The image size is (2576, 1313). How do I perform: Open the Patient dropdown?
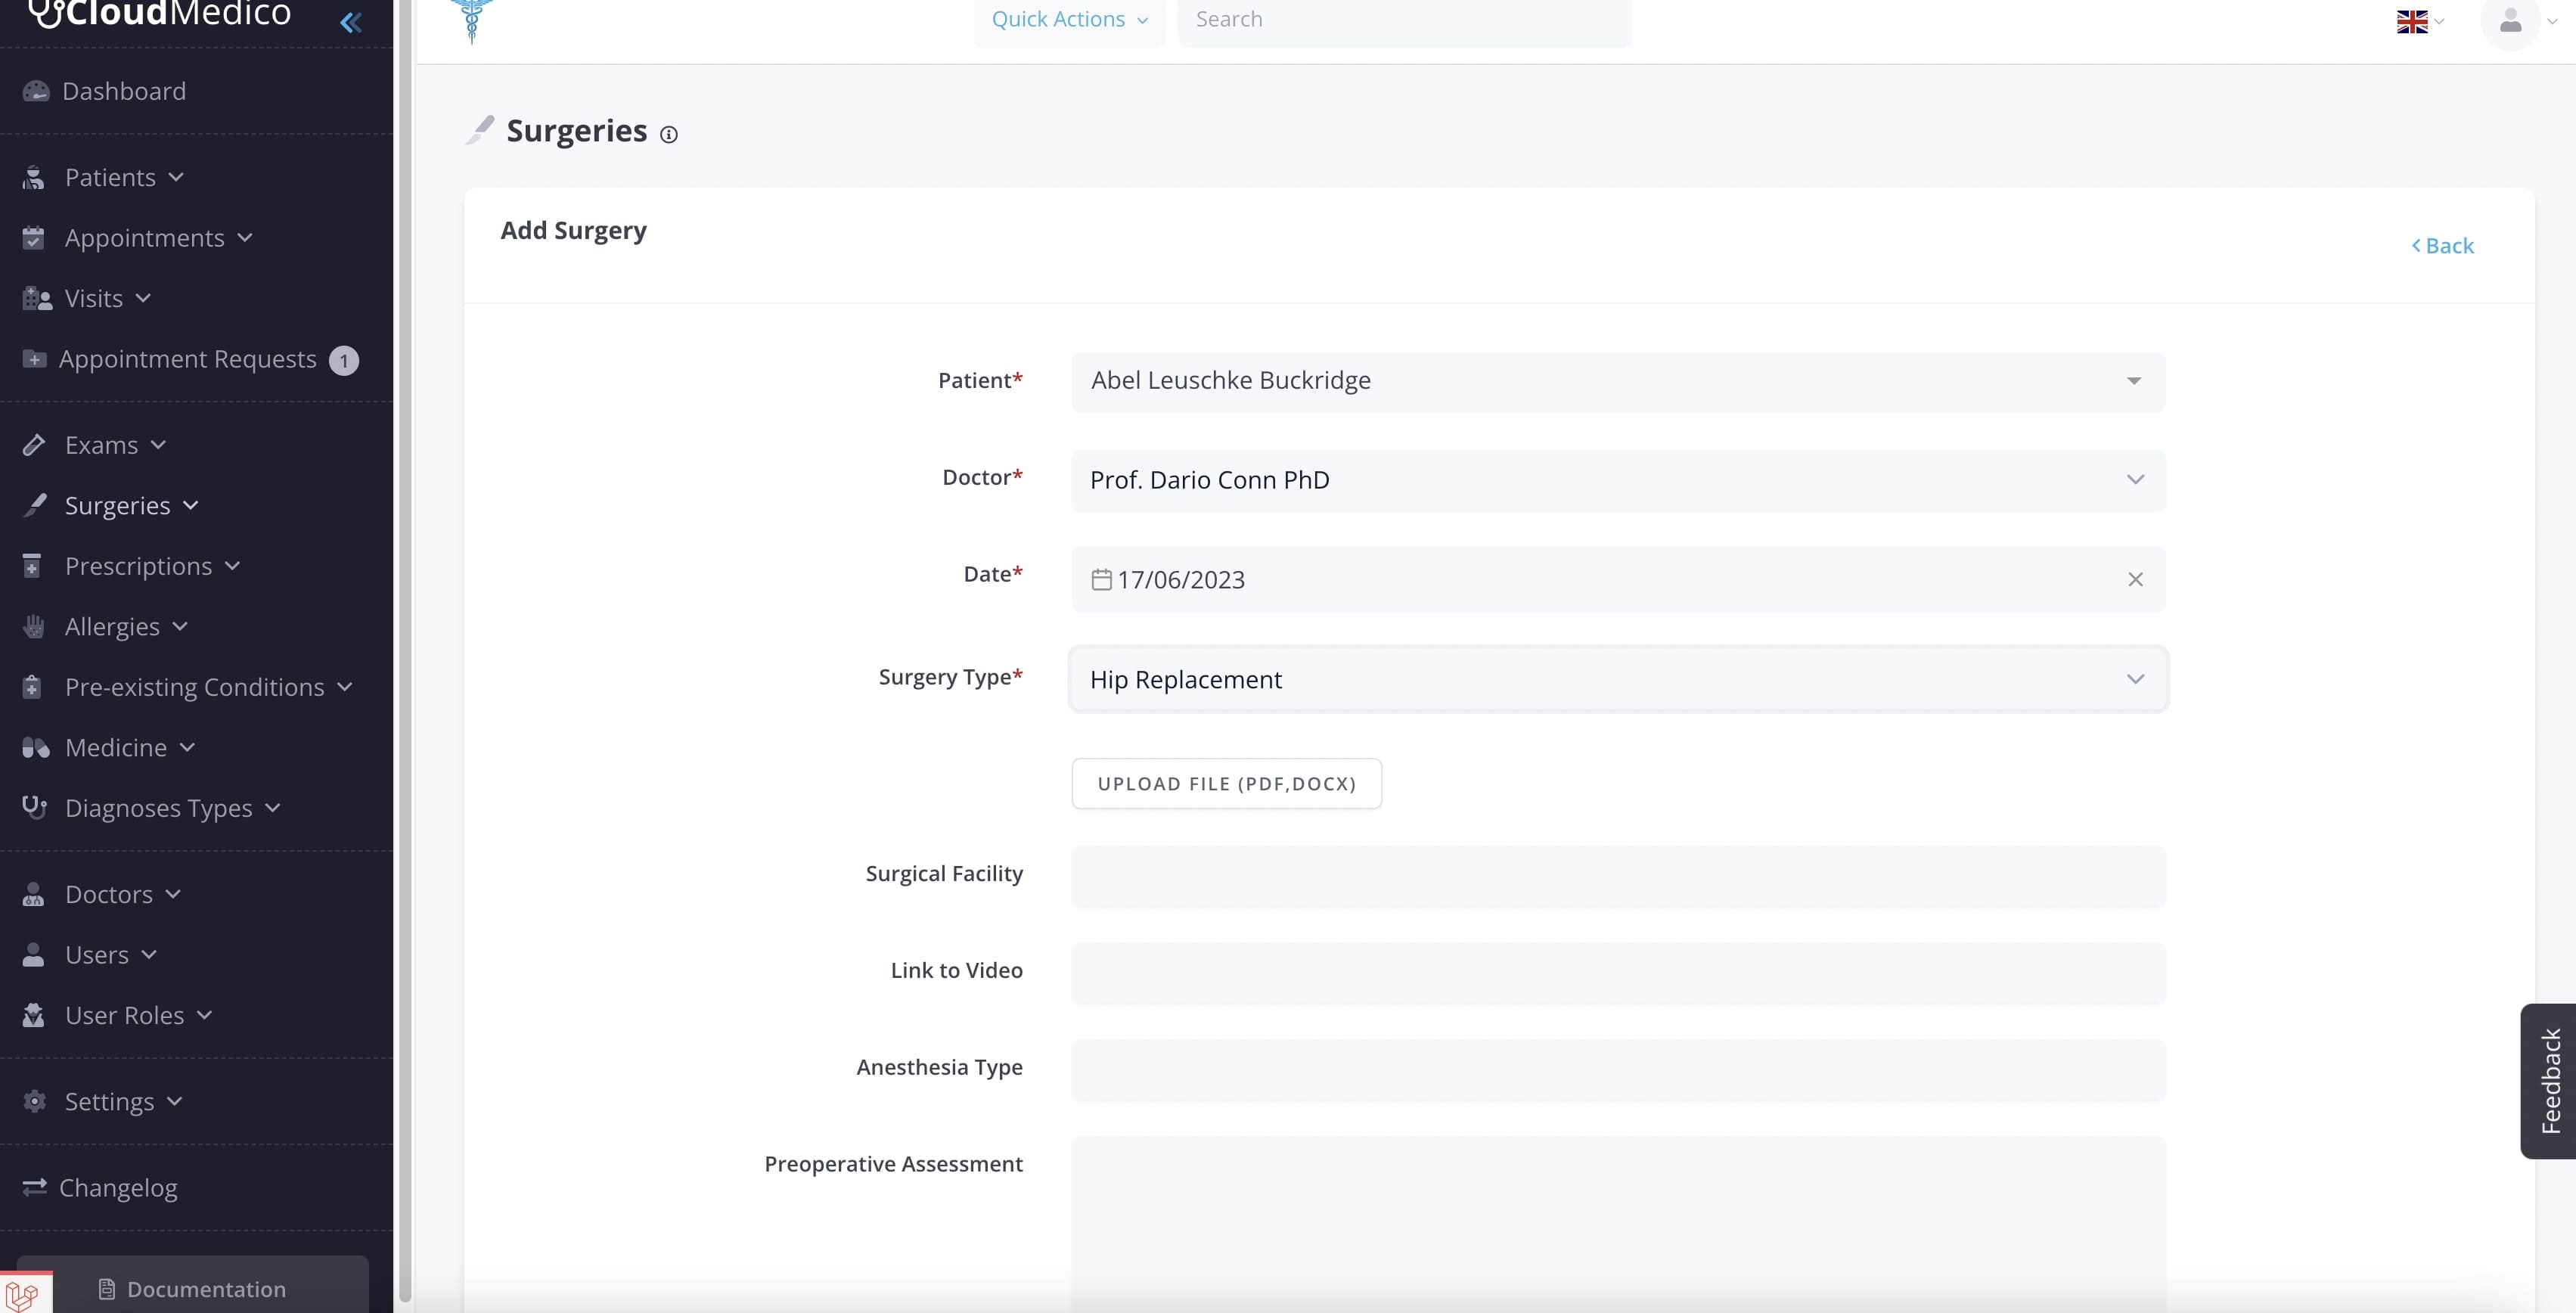(x=1618, y=381)
